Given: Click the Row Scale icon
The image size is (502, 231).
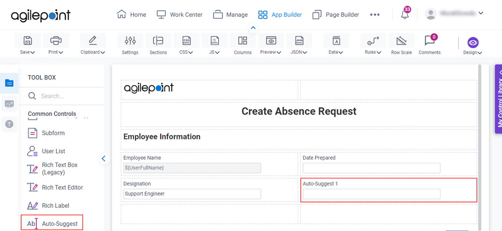Looking at the screenshot, I should tap(402, 41).
